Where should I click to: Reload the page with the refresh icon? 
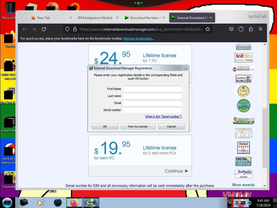click(x=44, y=29)
